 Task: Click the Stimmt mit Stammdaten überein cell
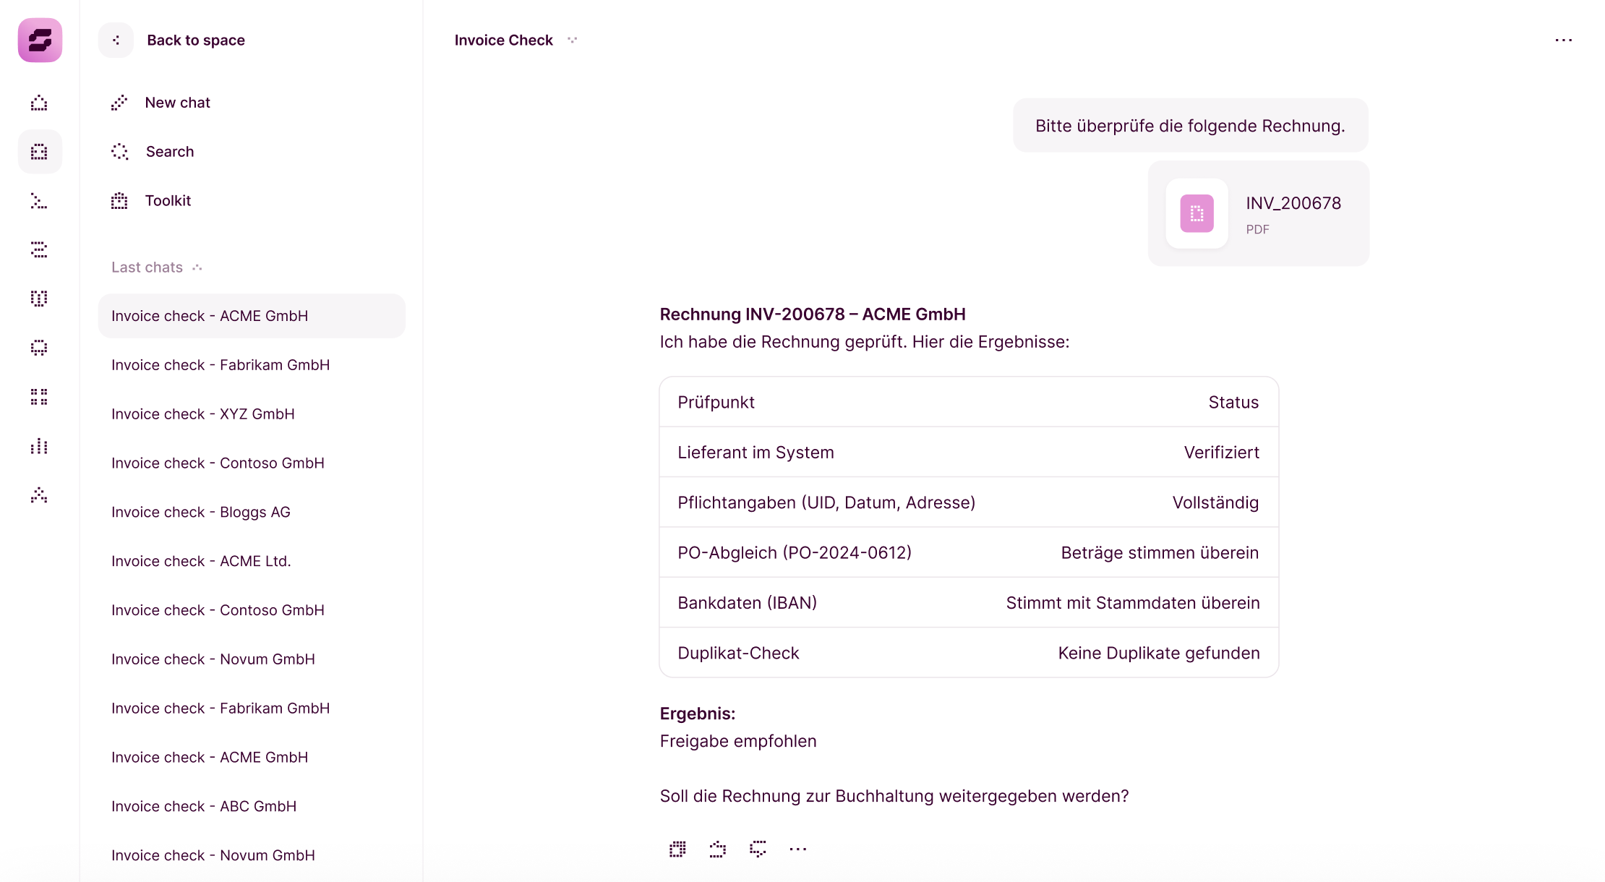(x=1133, y=603)
